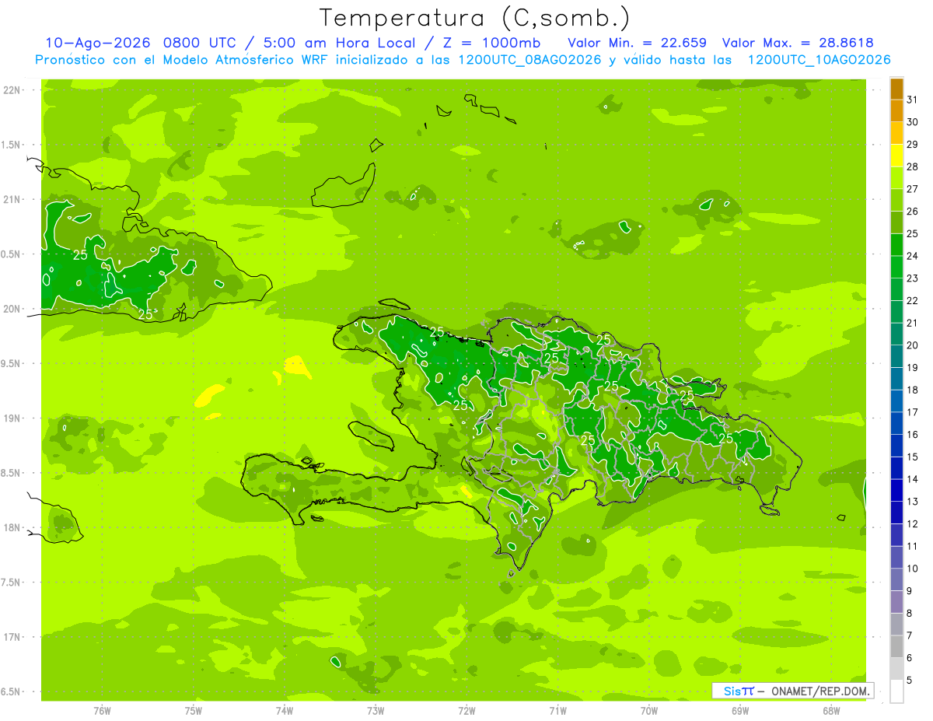Click the "20N" latitude label
933x721 pixels.
point(12,310)
